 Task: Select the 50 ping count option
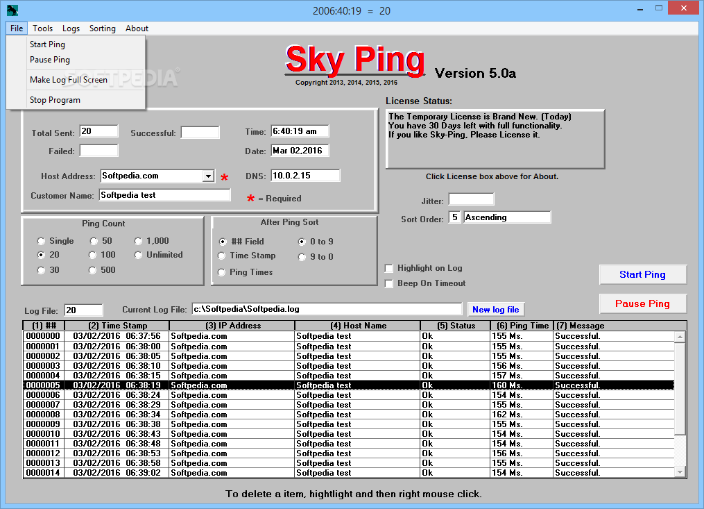(101, 240)
